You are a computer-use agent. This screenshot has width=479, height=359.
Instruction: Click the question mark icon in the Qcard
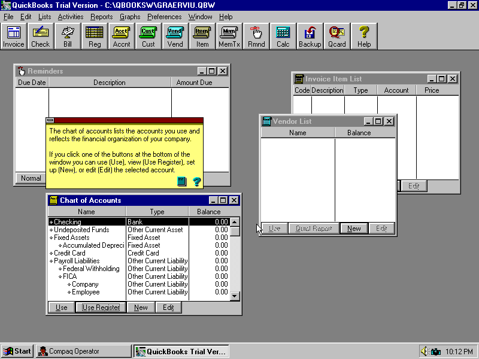tap(197, 182)
